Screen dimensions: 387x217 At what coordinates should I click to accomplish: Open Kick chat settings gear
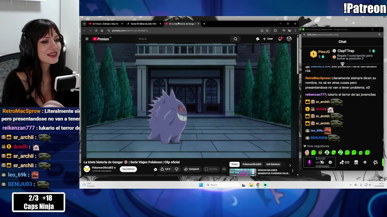(365, 162)
